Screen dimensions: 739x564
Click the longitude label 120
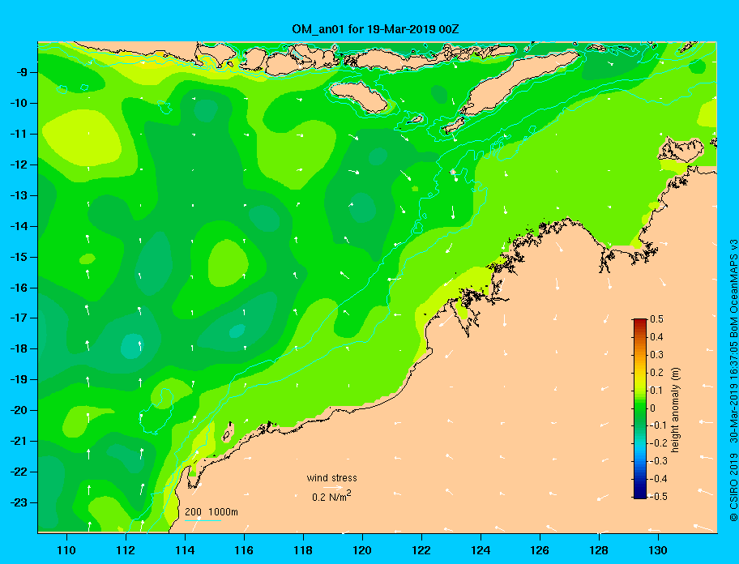(x=362, y=550)
